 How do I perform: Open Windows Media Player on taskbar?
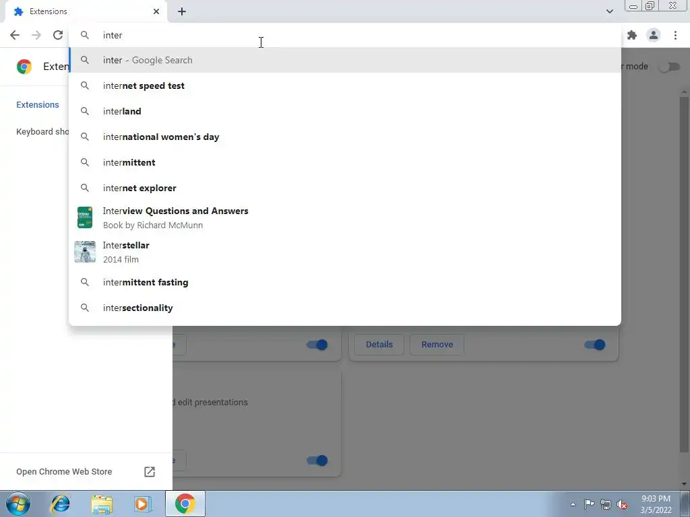(x=143, y=504)
